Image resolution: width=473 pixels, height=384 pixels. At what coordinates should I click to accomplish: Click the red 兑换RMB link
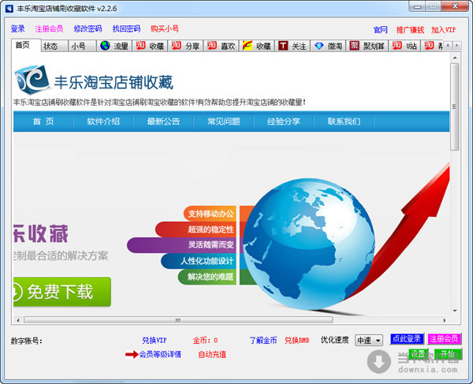297,341
